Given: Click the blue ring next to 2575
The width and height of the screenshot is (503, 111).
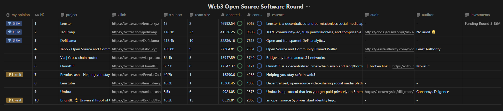Looking at the screenshot, I should click(x=260, y=92).
